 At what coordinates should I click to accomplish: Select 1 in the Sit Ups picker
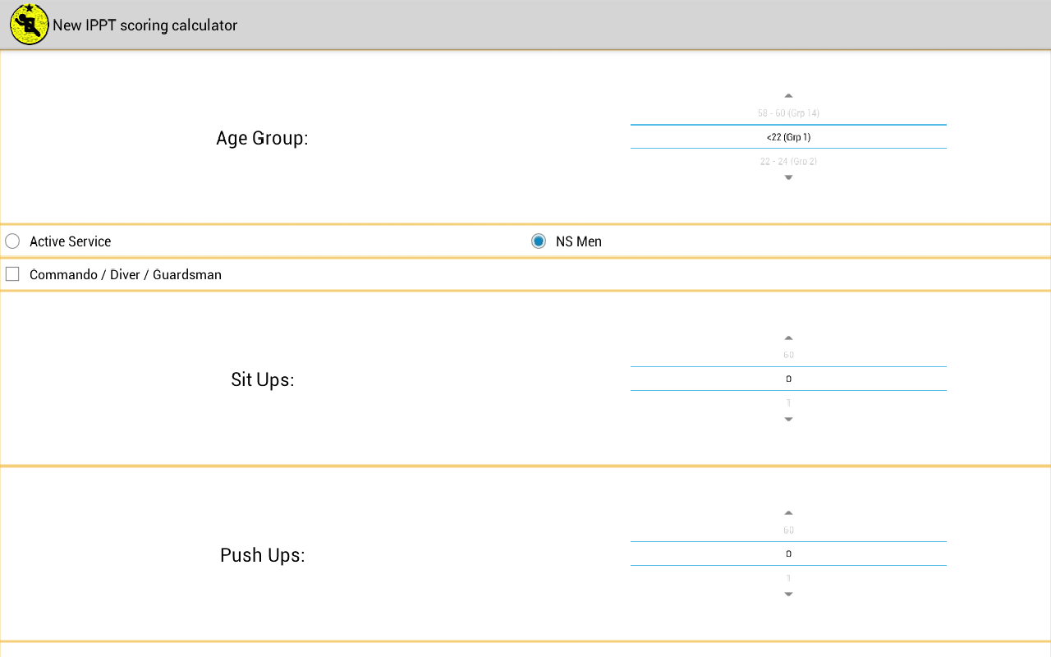(788, 402)
